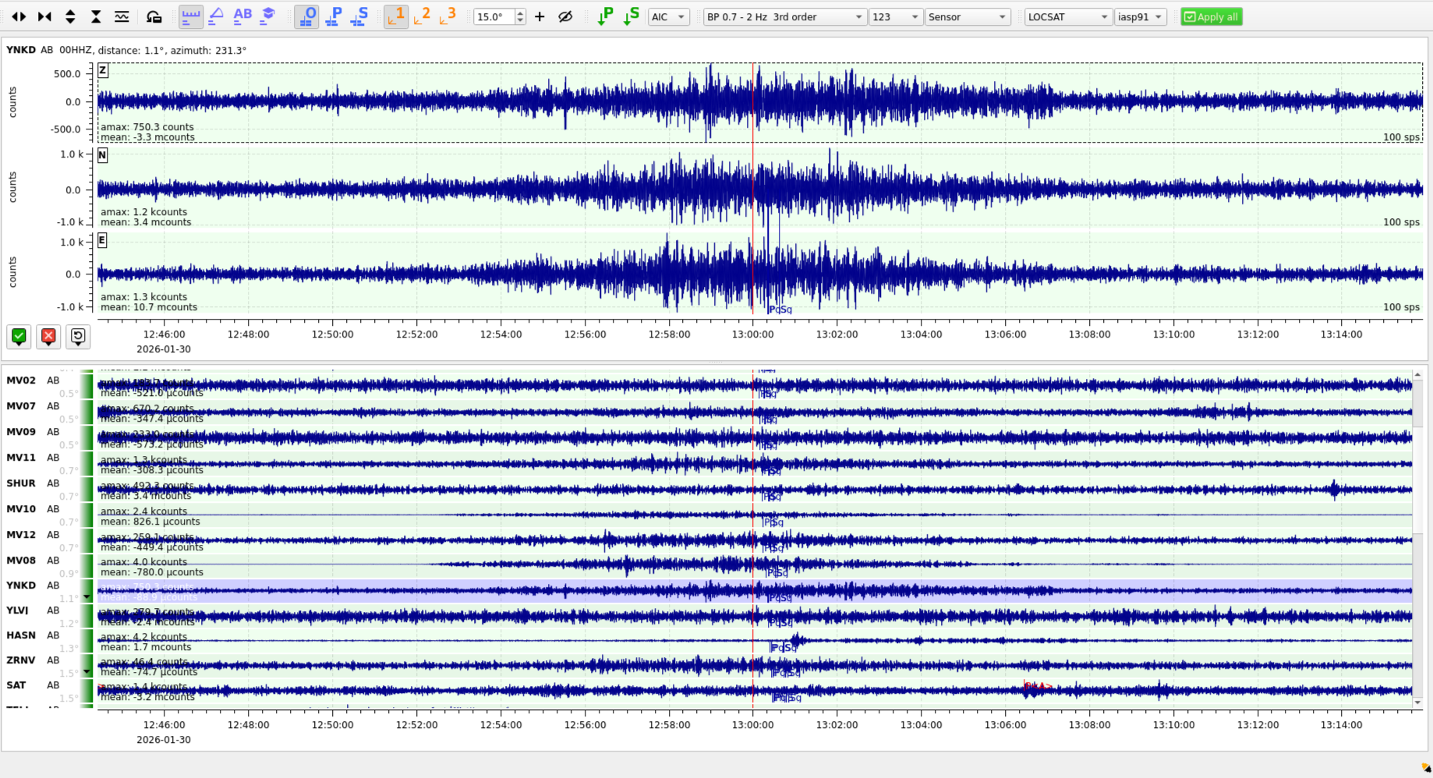Toggle align on origin time O button
This screenshot has width=1433, height=778.
(306, 16)
